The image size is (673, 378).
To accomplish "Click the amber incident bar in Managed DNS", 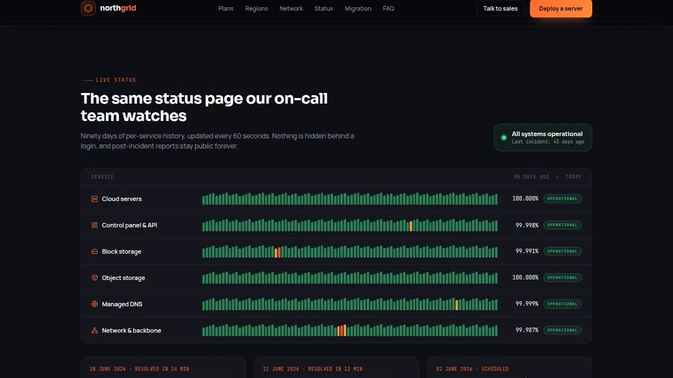I will (457, 305).
